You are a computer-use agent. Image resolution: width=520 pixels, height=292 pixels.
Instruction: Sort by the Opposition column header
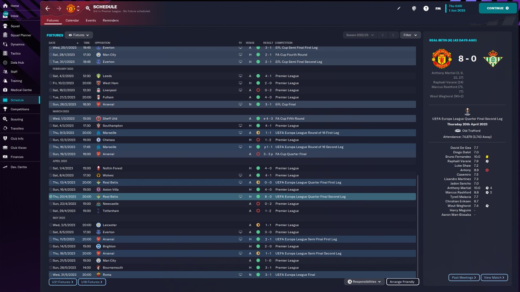(102, 43)
